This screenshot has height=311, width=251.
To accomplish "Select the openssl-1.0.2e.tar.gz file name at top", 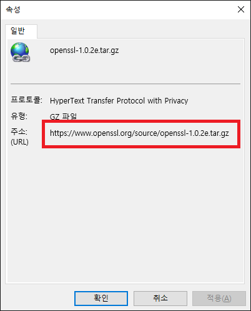I will coord(84,50).
